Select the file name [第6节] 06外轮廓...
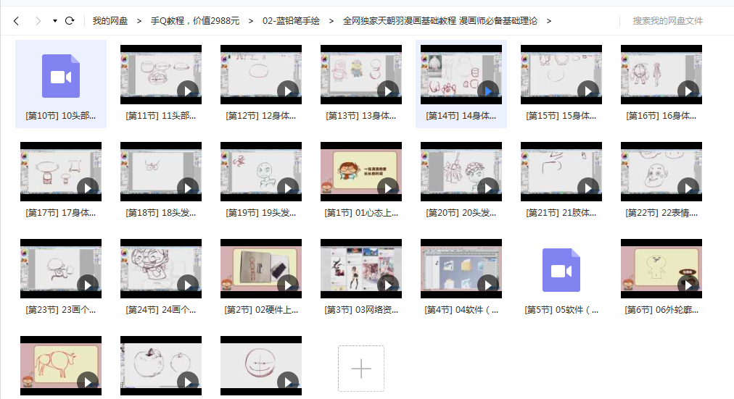The height and width of the screenshot is (399, 734). [x=661, y=310]
